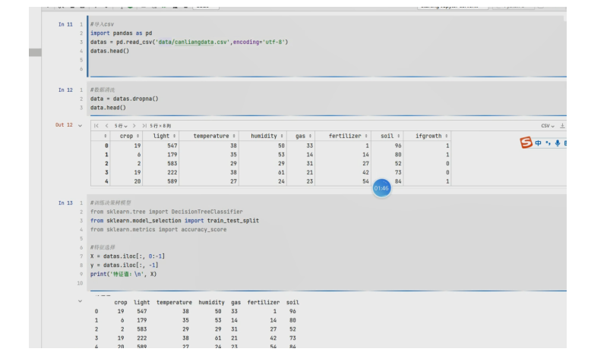Click the train_test_split import line
The width and height of the screenshot is (610, 355).
click(x=175, y=221)
